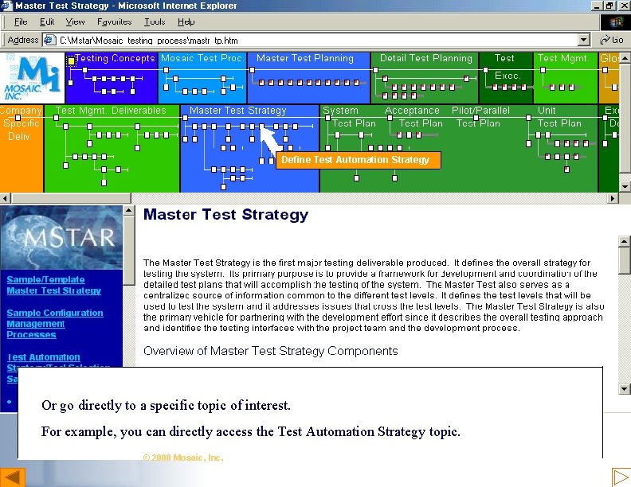Select the Unit Test Plan section title
The width and height of the screenshot is (631, 487).
tap(559, 117)
